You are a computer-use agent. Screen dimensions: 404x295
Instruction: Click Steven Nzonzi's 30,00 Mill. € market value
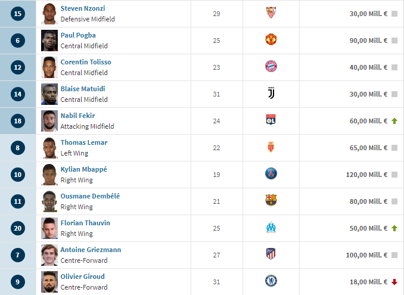coord(368,14)
